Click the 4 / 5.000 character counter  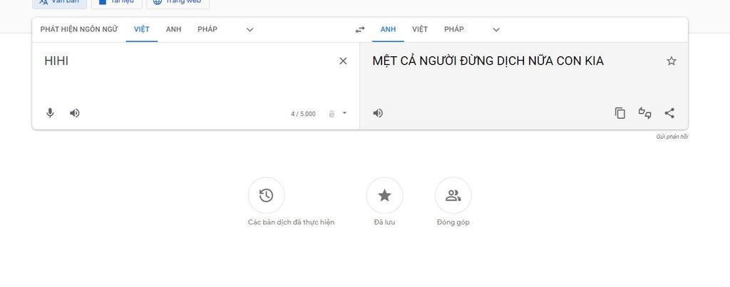click(303, 114)
